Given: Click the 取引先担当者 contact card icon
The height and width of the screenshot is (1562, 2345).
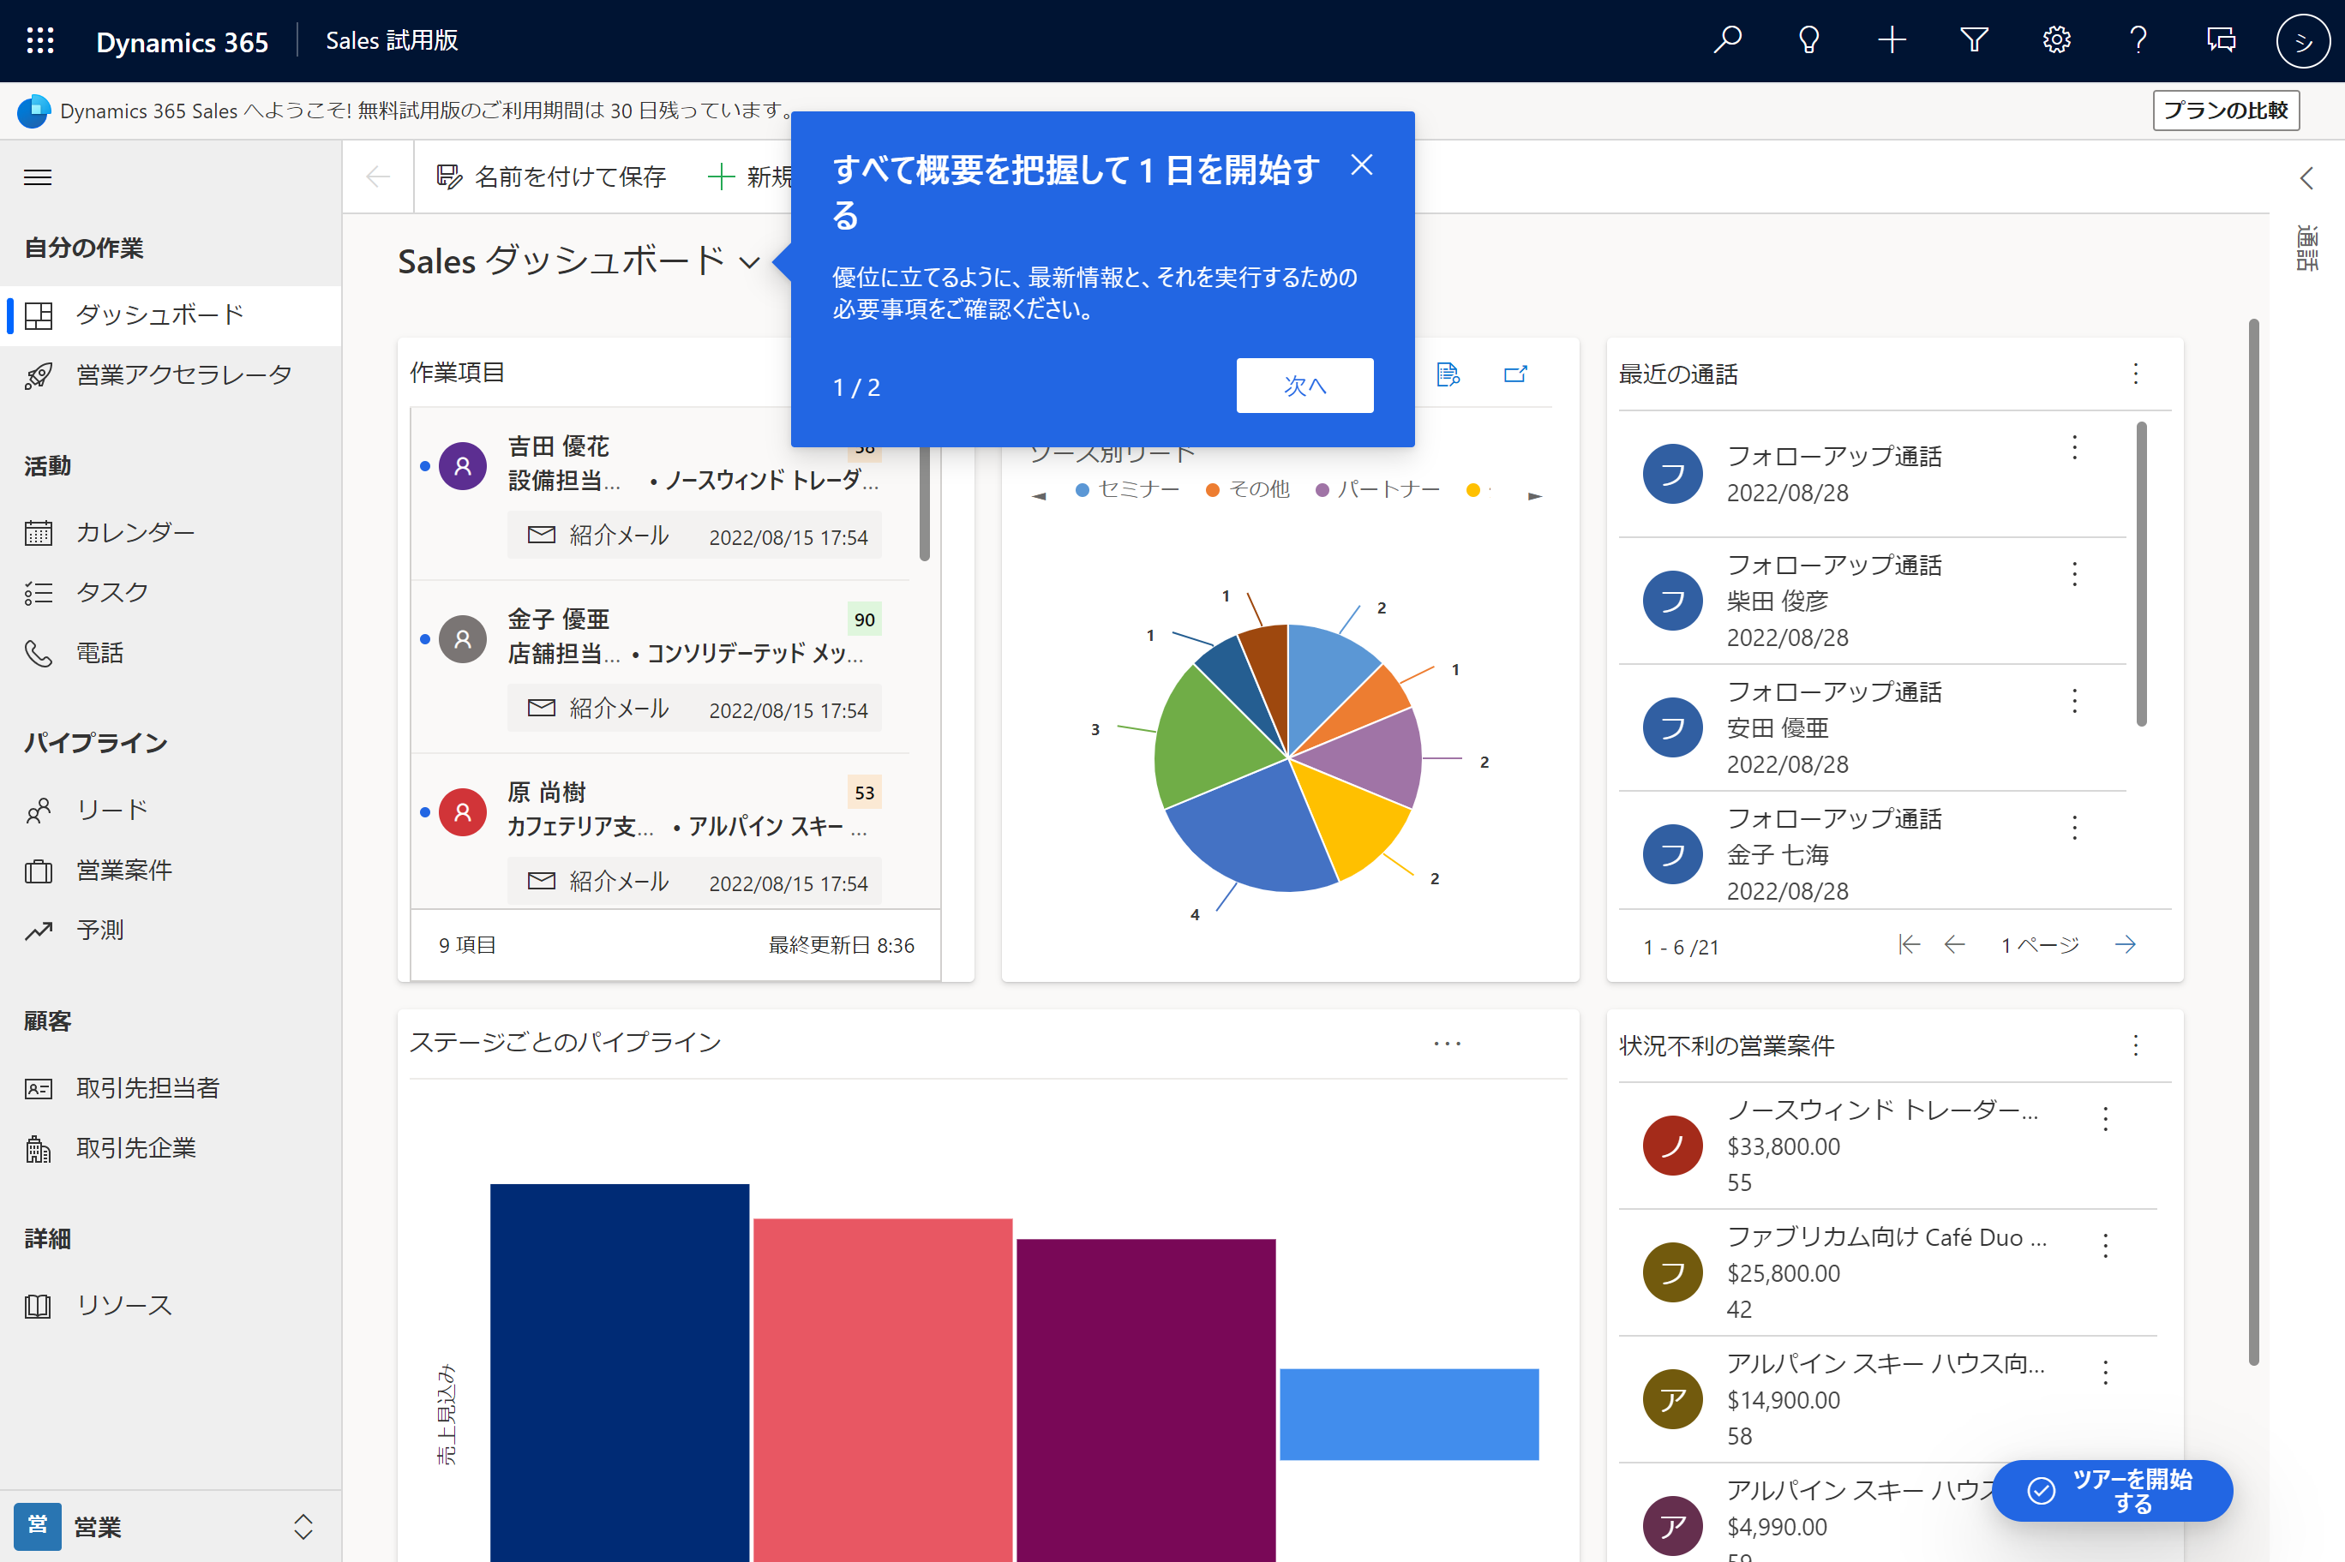Looking at the screenshot, I should point(38,1088).
